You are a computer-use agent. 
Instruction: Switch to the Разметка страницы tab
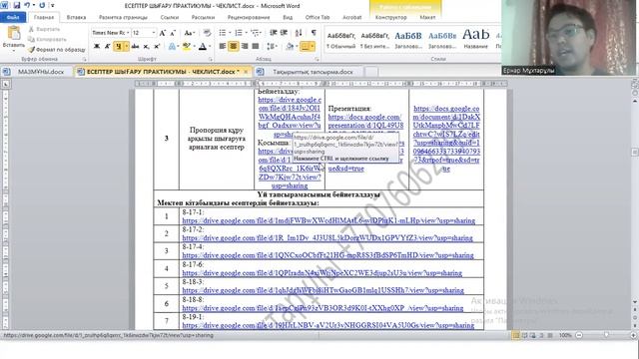[x=123, y=18]
